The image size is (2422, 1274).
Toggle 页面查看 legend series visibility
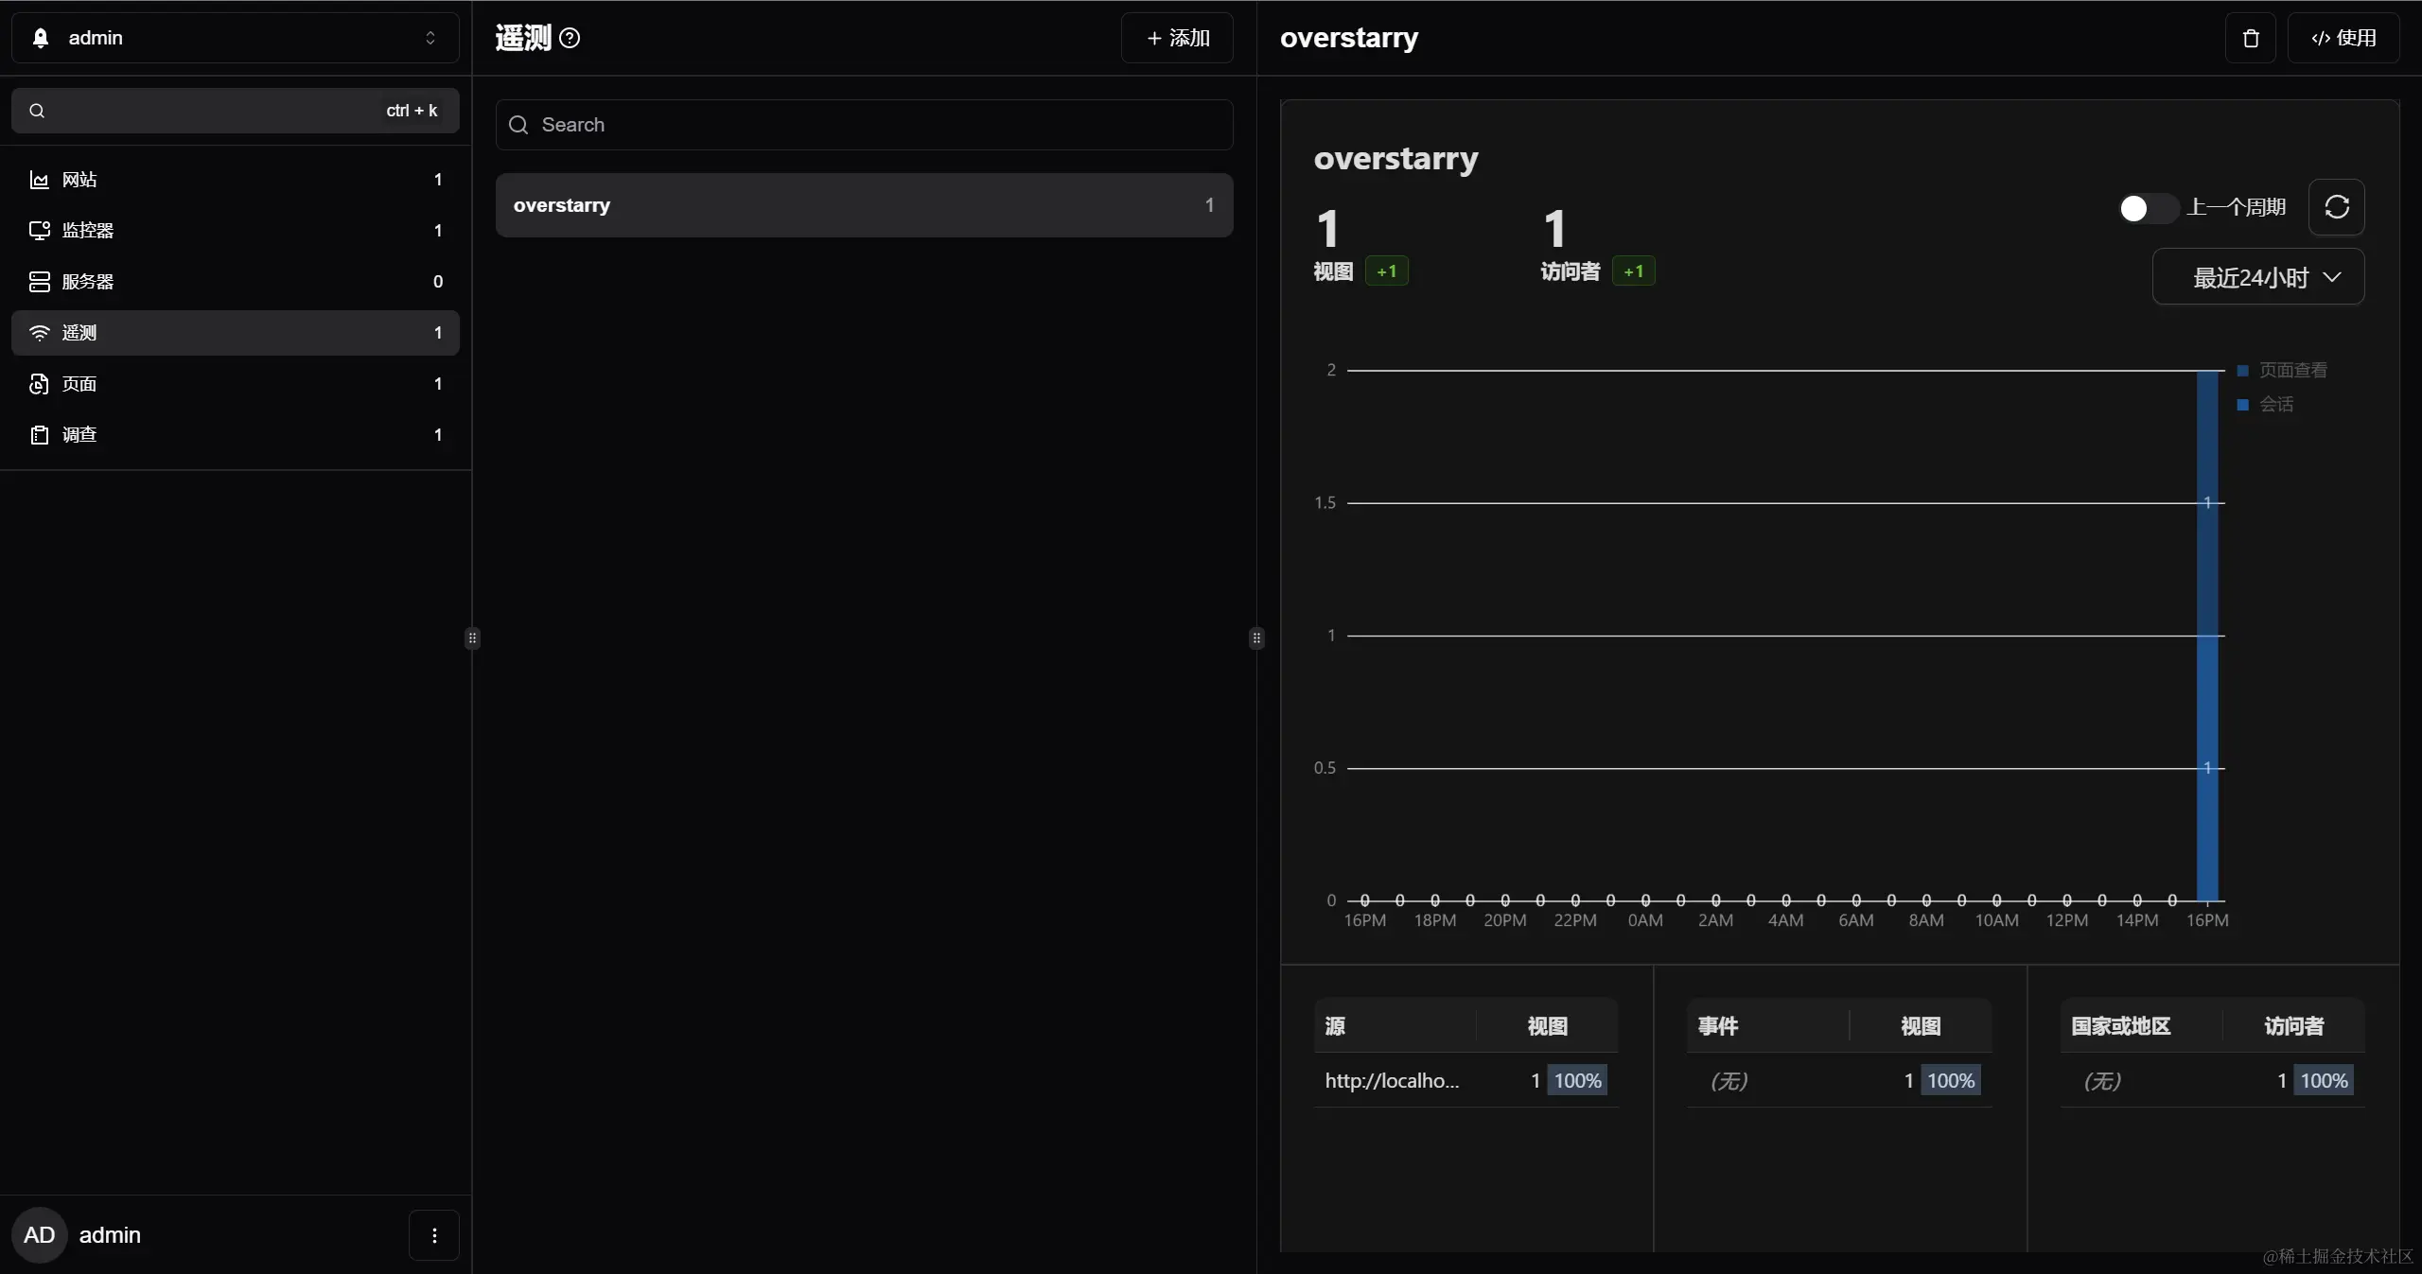pos(2282,371)
